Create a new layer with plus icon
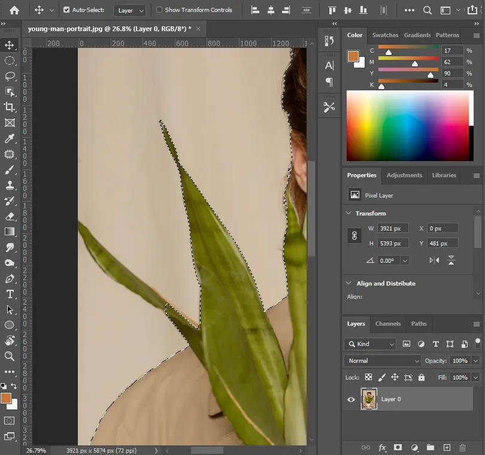 point(446,447)
